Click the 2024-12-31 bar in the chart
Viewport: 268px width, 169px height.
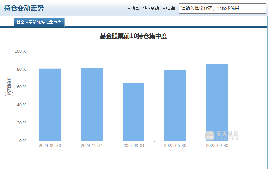point(92,104)
